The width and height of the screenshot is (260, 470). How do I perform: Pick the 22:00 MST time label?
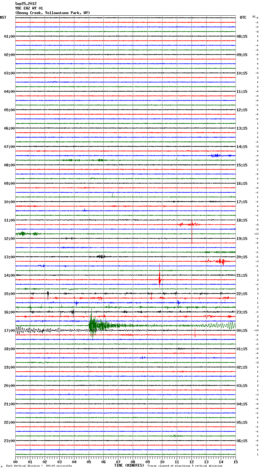(9, 423)
